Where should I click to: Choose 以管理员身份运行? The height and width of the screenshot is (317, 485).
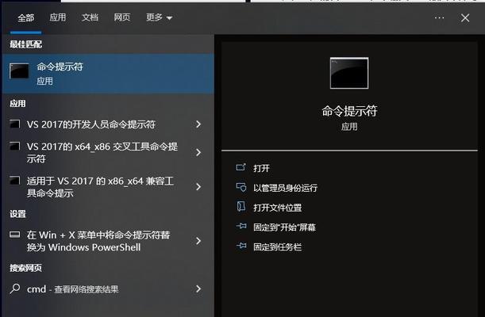(x=285, y=188)
